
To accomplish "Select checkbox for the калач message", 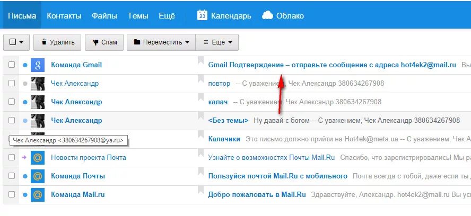I will pyautogui.click(x=12, y=102).
